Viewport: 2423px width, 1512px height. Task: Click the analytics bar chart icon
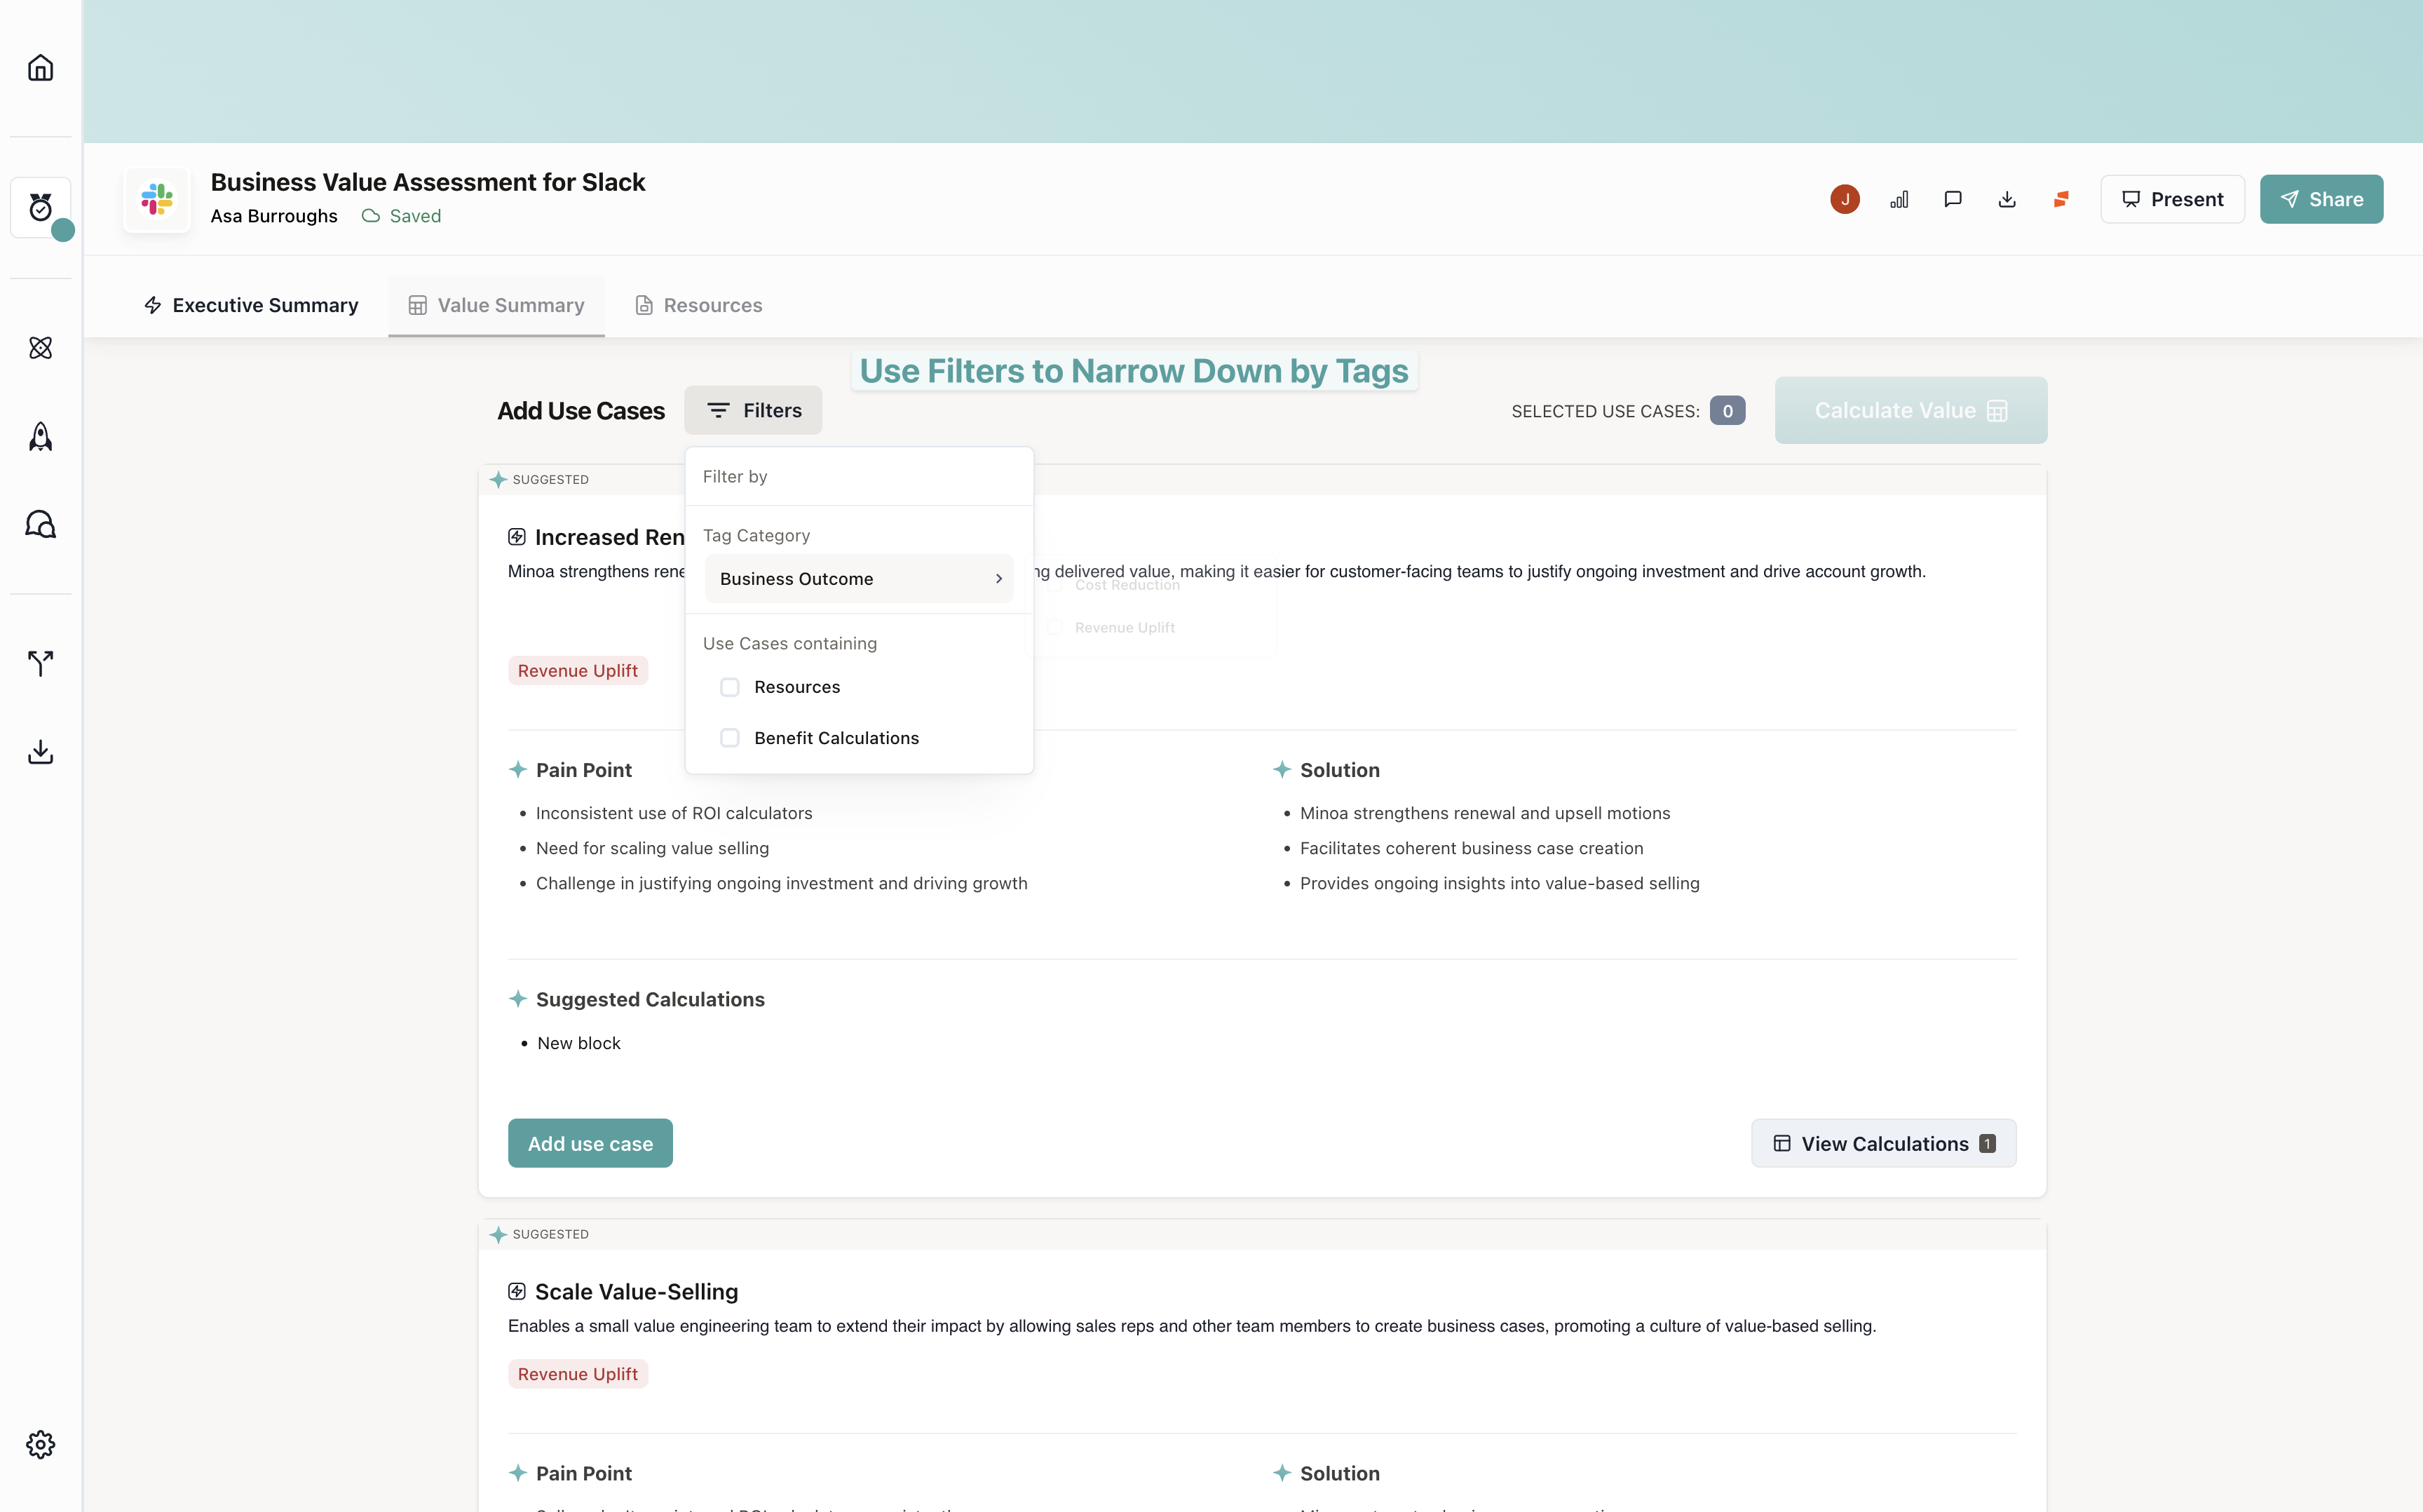coord(1899,199)
